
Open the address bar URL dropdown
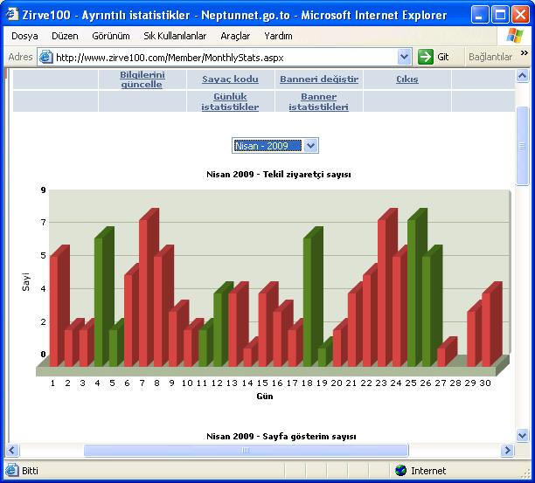404,57
